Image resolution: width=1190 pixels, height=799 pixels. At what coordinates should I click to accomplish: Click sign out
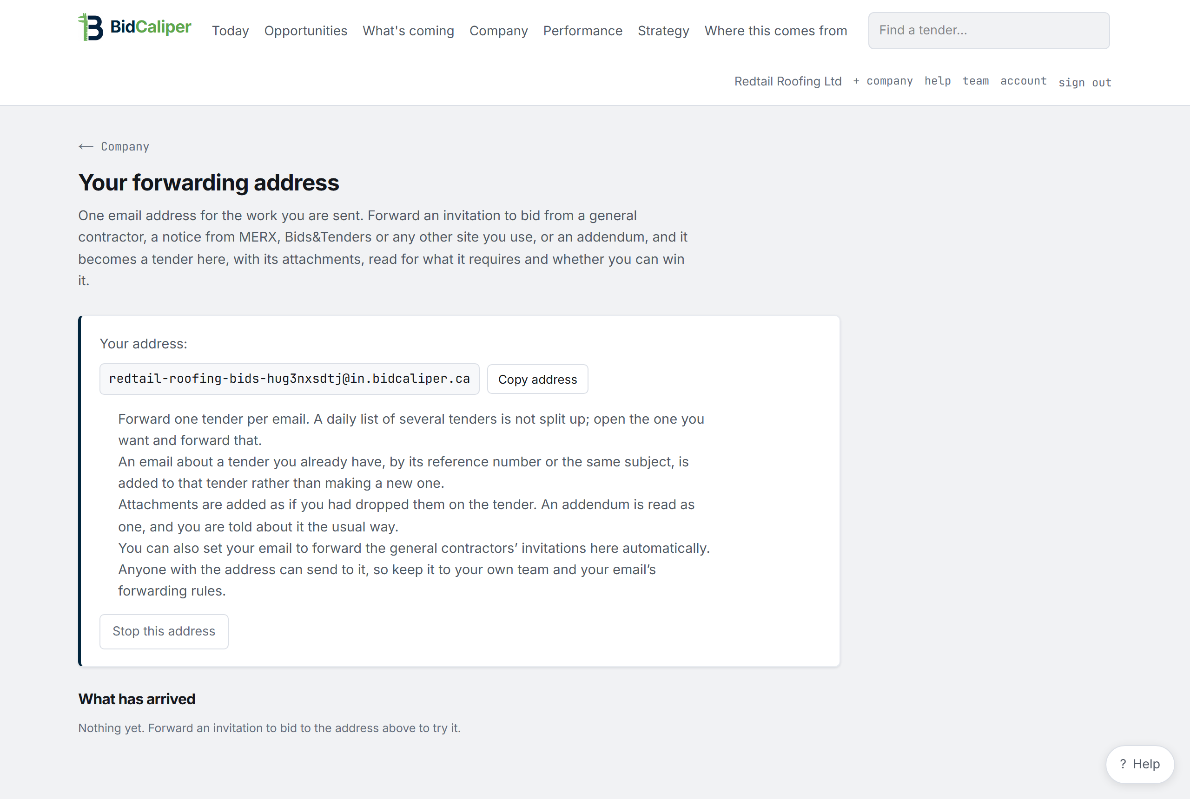(x=1084, y=83)
